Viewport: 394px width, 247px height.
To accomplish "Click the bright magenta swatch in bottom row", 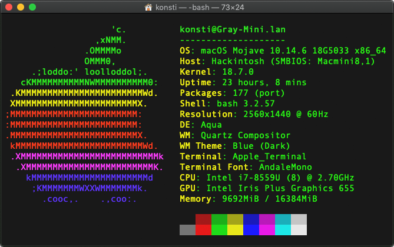I will click(x=267, y=230).
